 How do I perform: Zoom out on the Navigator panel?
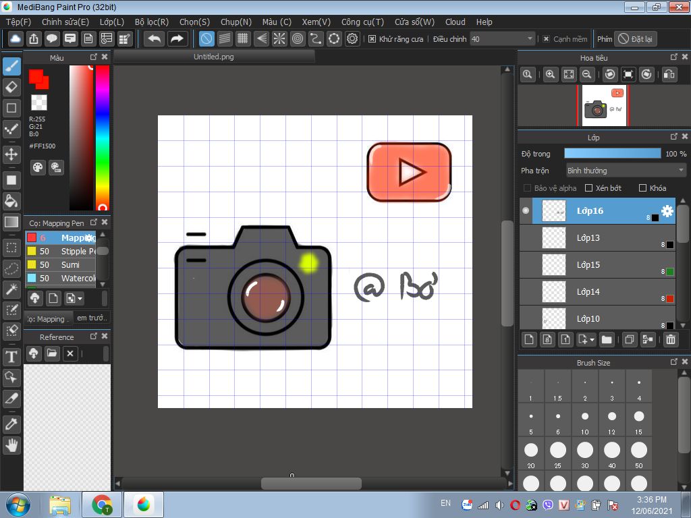(586, 74)
